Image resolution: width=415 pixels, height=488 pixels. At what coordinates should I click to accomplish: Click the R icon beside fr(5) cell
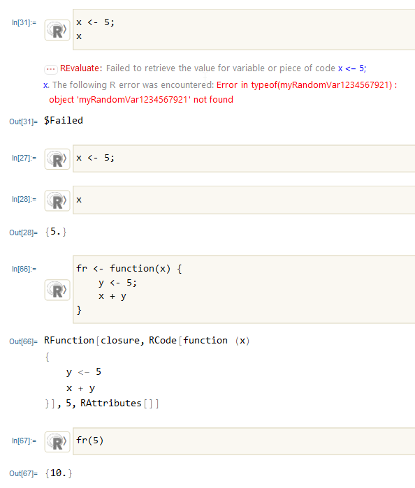(57, 442)
